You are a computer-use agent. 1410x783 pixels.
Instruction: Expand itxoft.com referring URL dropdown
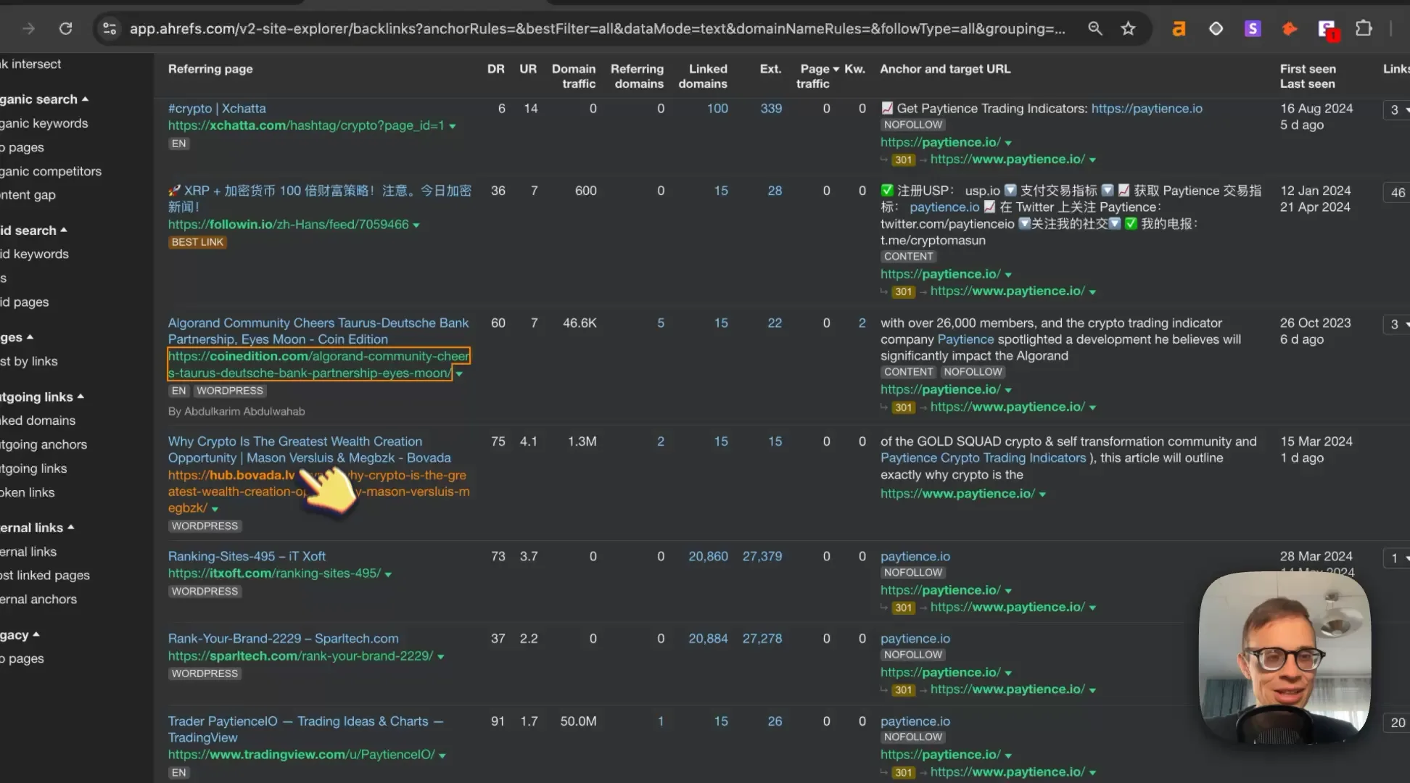pyautogui.click(x=388, y=574)
